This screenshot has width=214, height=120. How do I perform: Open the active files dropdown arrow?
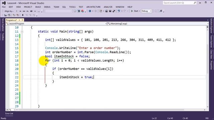pos(208,20)
